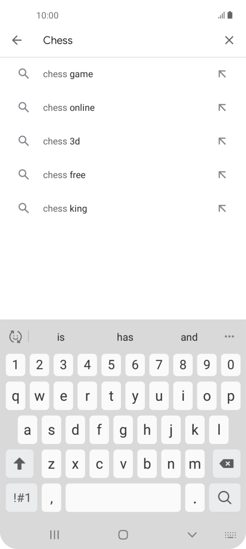The width and height of the screenshot is (246, 549).
Task: Switch keyboard to symbols with !#1 key
Action: point(21,497)
